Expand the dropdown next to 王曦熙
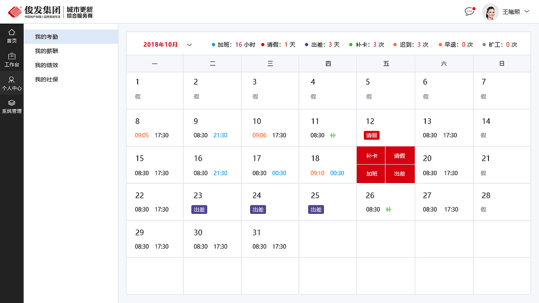 tap(528, 11)
